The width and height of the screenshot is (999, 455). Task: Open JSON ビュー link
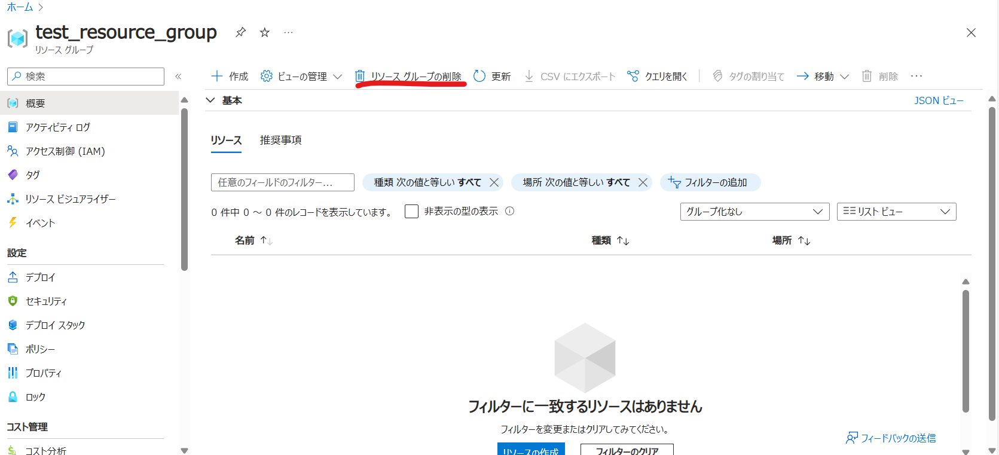[x=939, y=100]
